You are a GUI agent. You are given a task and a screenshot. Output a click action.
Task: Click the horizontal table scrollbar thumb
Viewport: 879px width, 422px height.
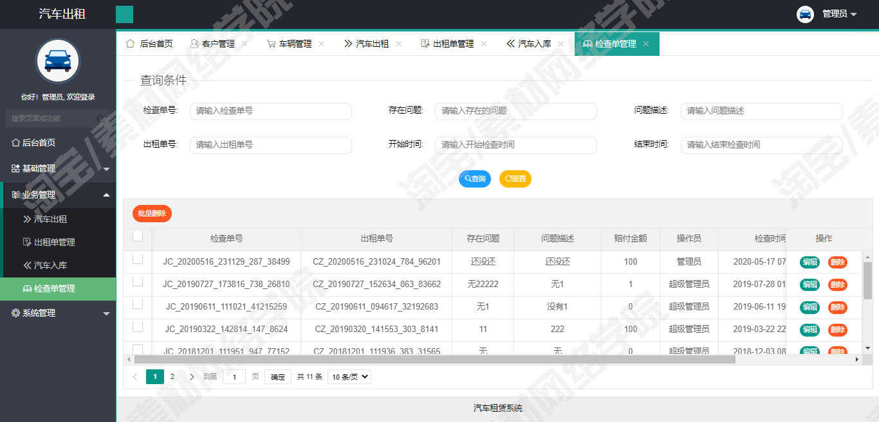pos(434,360)
